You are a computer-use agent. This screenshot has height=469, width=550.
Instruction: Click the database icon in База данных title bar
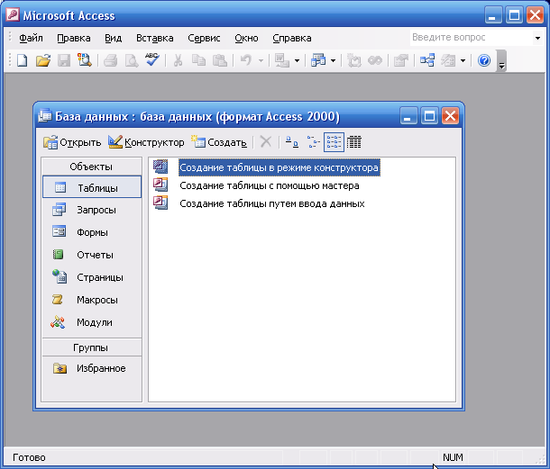(44, 115)
